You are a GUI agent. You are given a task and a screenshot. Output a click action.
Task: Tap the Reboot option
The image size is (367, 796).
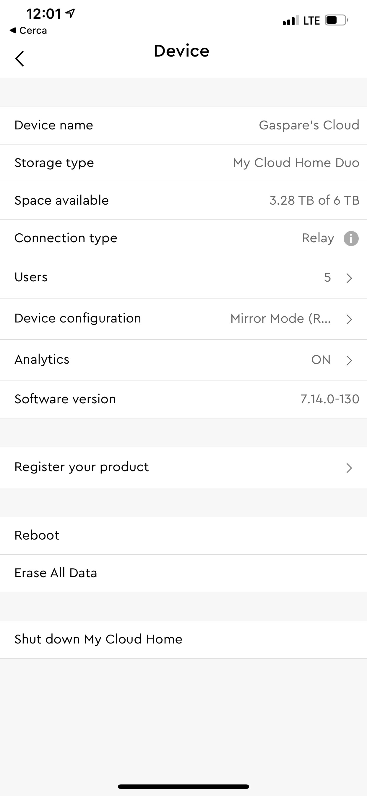point(183,536)
